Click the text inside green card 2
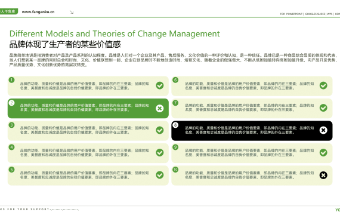This screenshot has width=340, height=215. pyautogui.click(x=85, y=107)
